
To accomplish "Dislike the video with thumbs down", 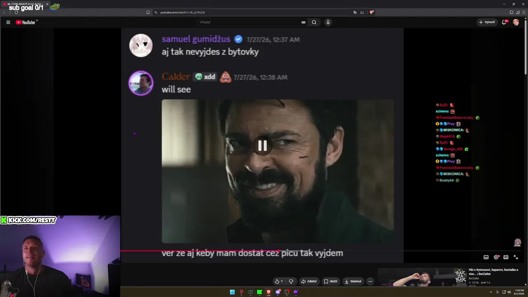I will [x=291, y=281].
